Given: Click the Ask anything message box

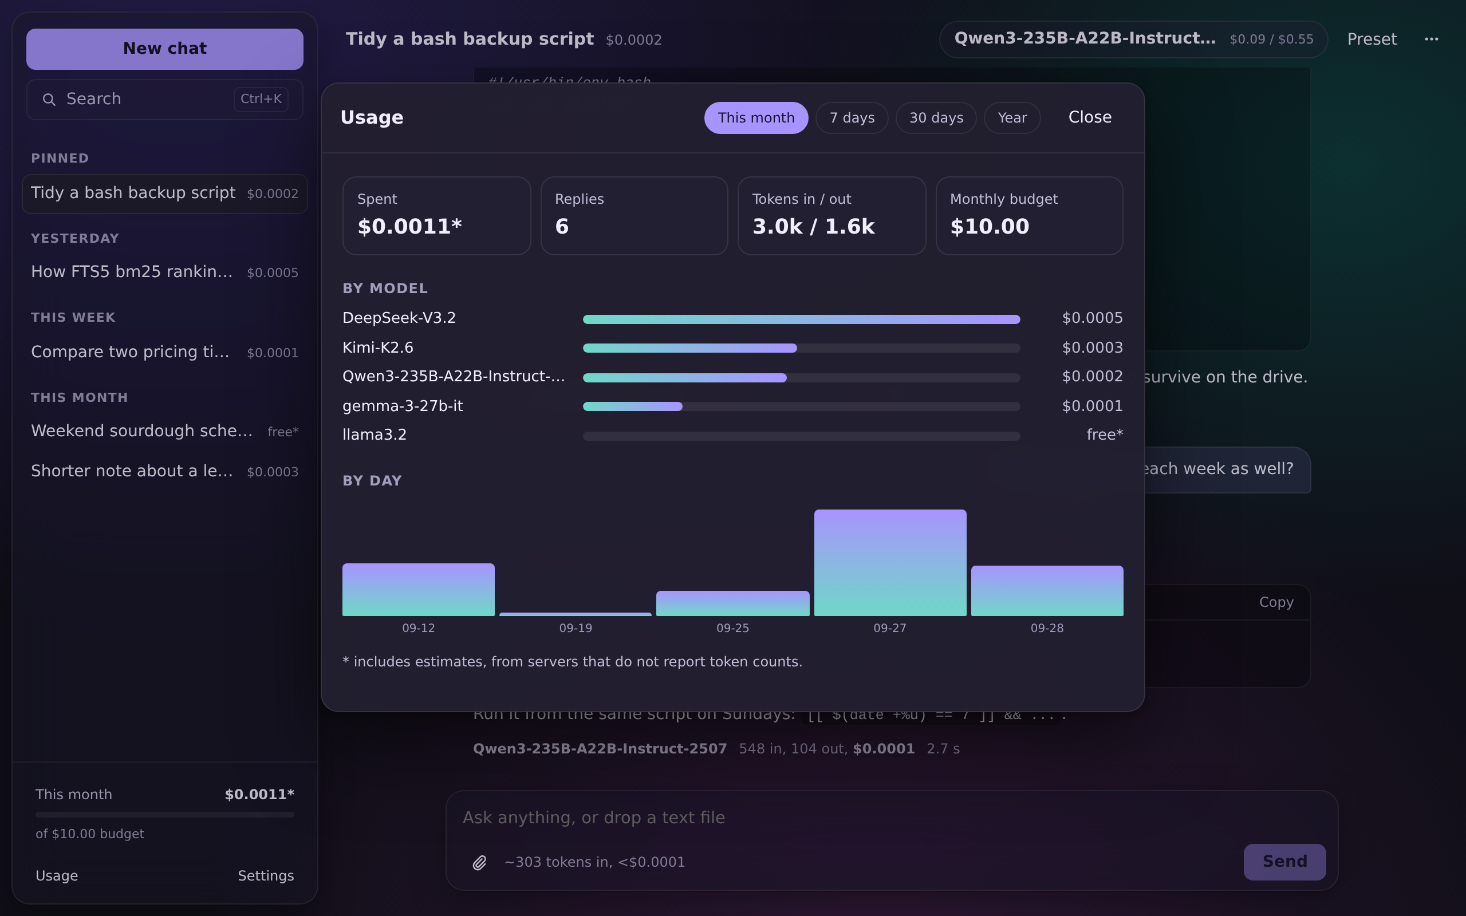Looking at the screenshot, I should (891, 818).
